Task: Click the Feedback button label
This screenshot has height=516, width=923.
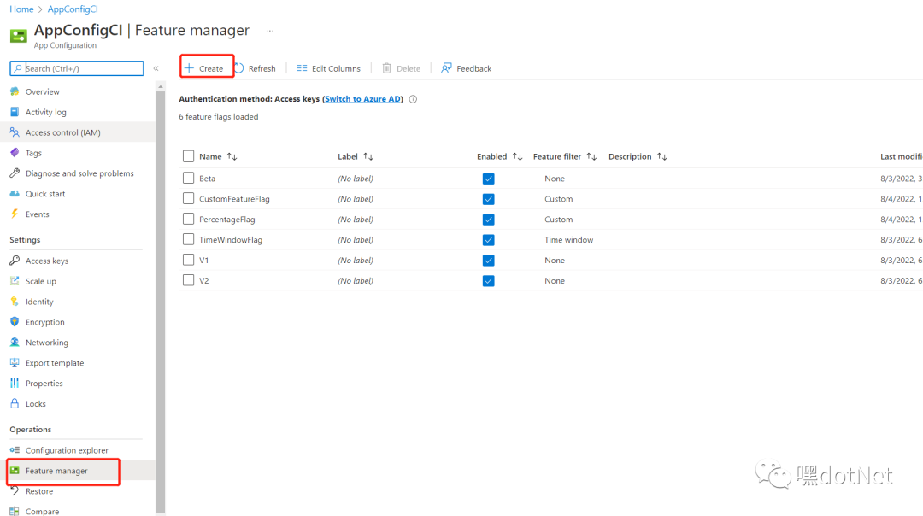Action: 473,69
